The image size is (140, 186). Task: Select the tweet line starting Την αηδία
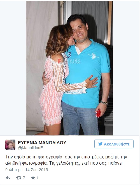pyautogui.click(x=66, y=157)
